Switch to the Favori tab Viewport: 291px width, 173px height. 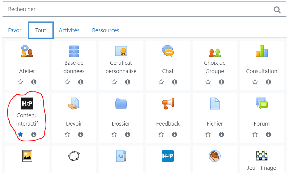15,30
